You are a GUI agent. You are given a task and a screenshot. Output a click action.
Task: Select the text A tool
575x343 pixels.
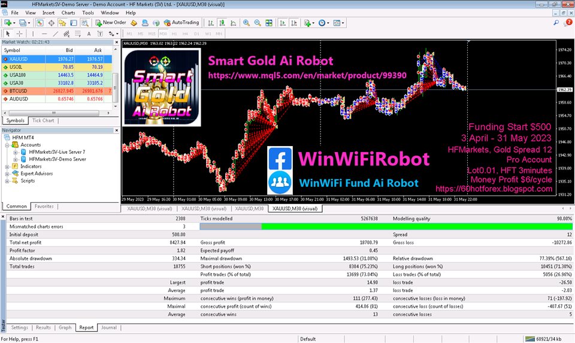[89, 34]
